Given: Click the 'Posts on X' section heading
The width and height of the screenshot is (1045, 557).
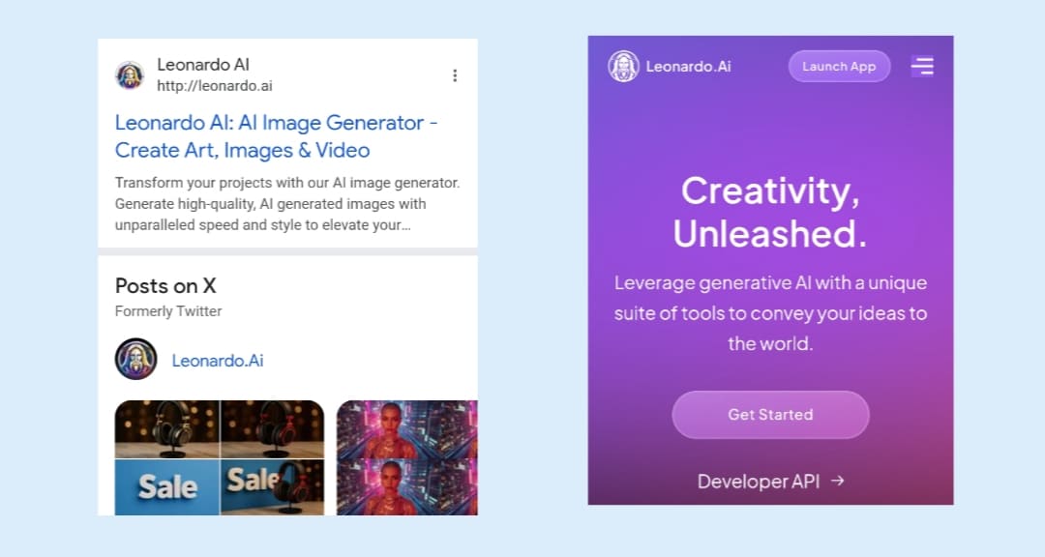Looking at the screenshot, I should [x=165, y=285].
